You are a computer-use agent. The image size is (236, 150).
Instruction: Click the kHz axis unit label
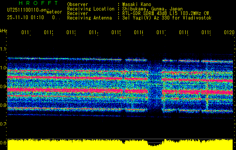[4, 31]
